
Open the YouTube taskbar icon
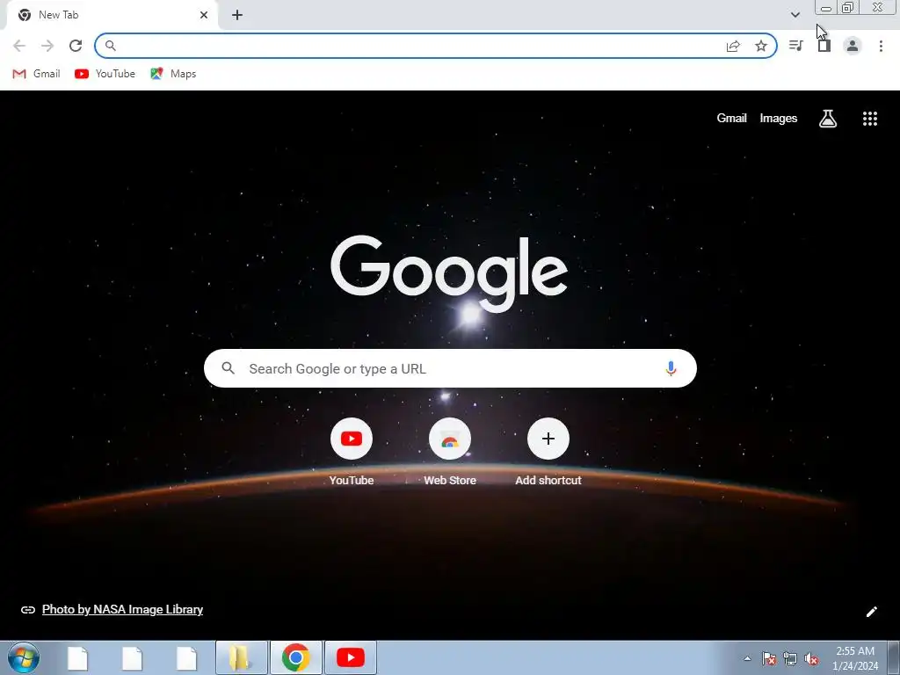coord(350,657)
